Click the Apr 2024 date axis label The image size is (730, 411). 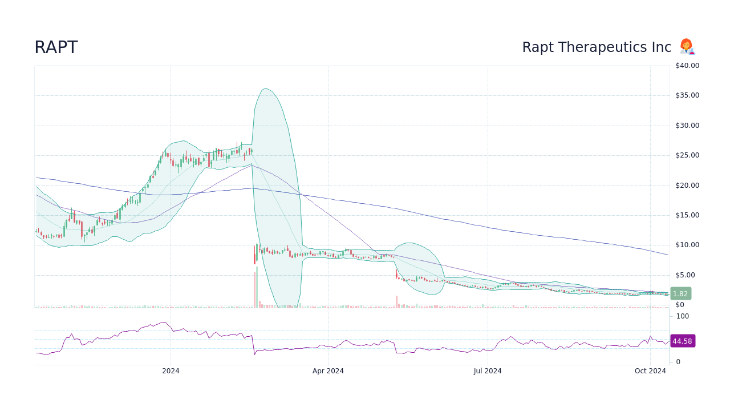pyautogui.click(x=328, y=371)
